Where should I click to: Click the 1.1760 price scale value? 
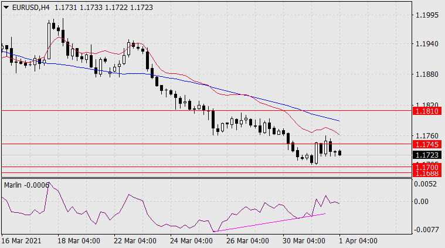tap(427, 136)
